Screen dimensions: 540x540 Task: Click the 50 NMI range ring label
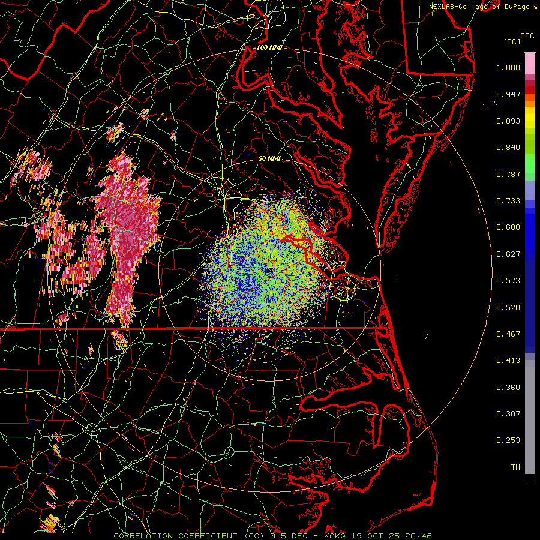[269, 158]
